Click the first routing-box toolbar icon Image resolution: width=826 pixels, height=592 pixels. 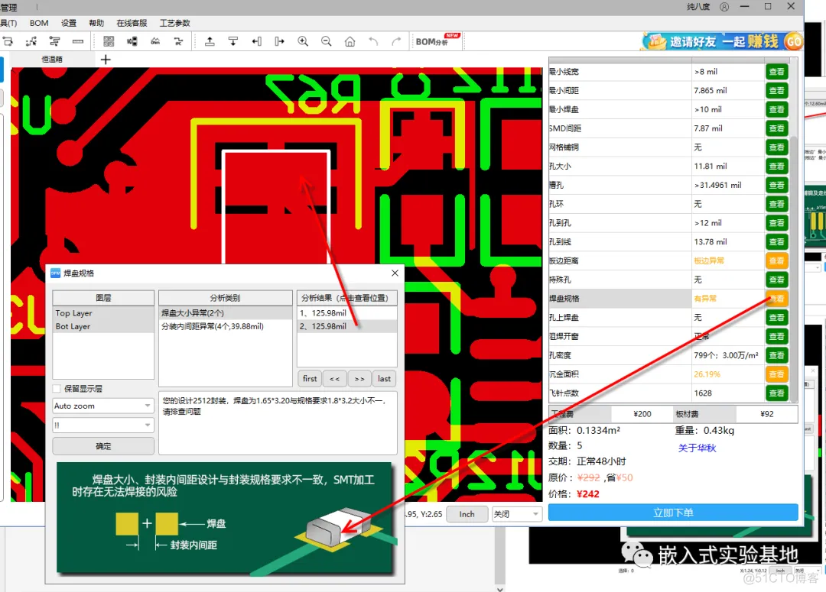[x=8, y=41]
